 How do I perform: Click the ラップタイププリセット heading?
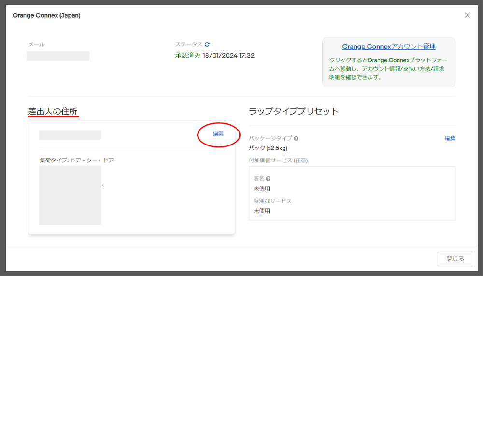pyautogui.click(x=294, y=112)
